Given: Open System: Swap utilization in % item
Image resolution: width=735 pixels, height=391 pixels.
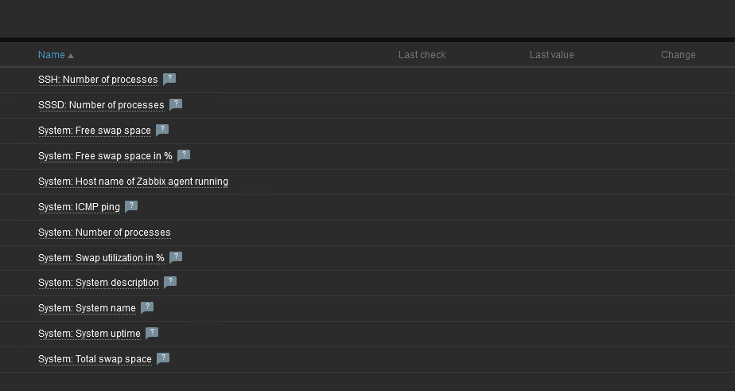Looking at the screenshot, I should coord(101,258).
